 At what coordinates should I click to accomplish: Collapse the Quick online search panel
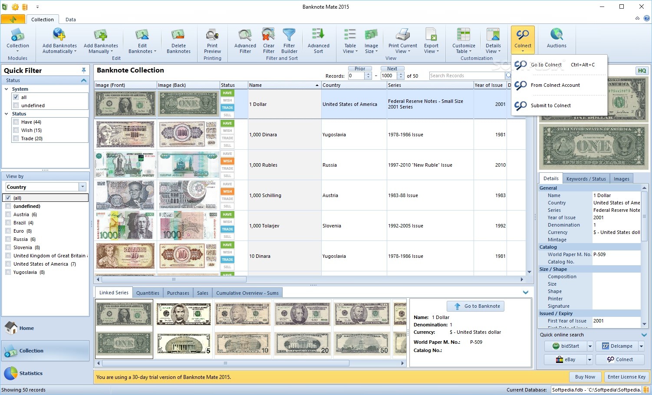coord(644,335)
